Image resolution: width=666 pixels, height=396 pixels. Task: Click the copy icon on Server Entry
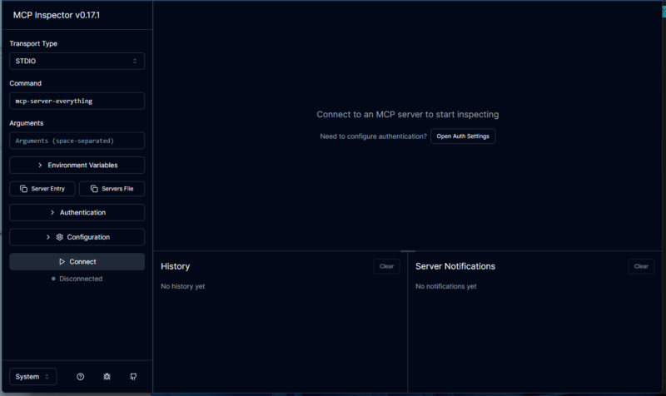coord(24,189)
